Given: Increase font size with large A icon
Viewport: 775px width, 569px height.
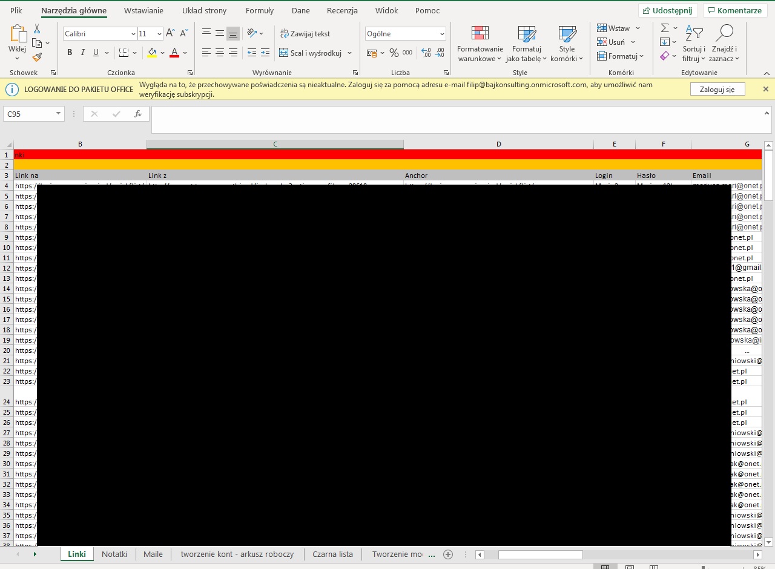Looking at the screenshot, I should [x=170, y=33].
